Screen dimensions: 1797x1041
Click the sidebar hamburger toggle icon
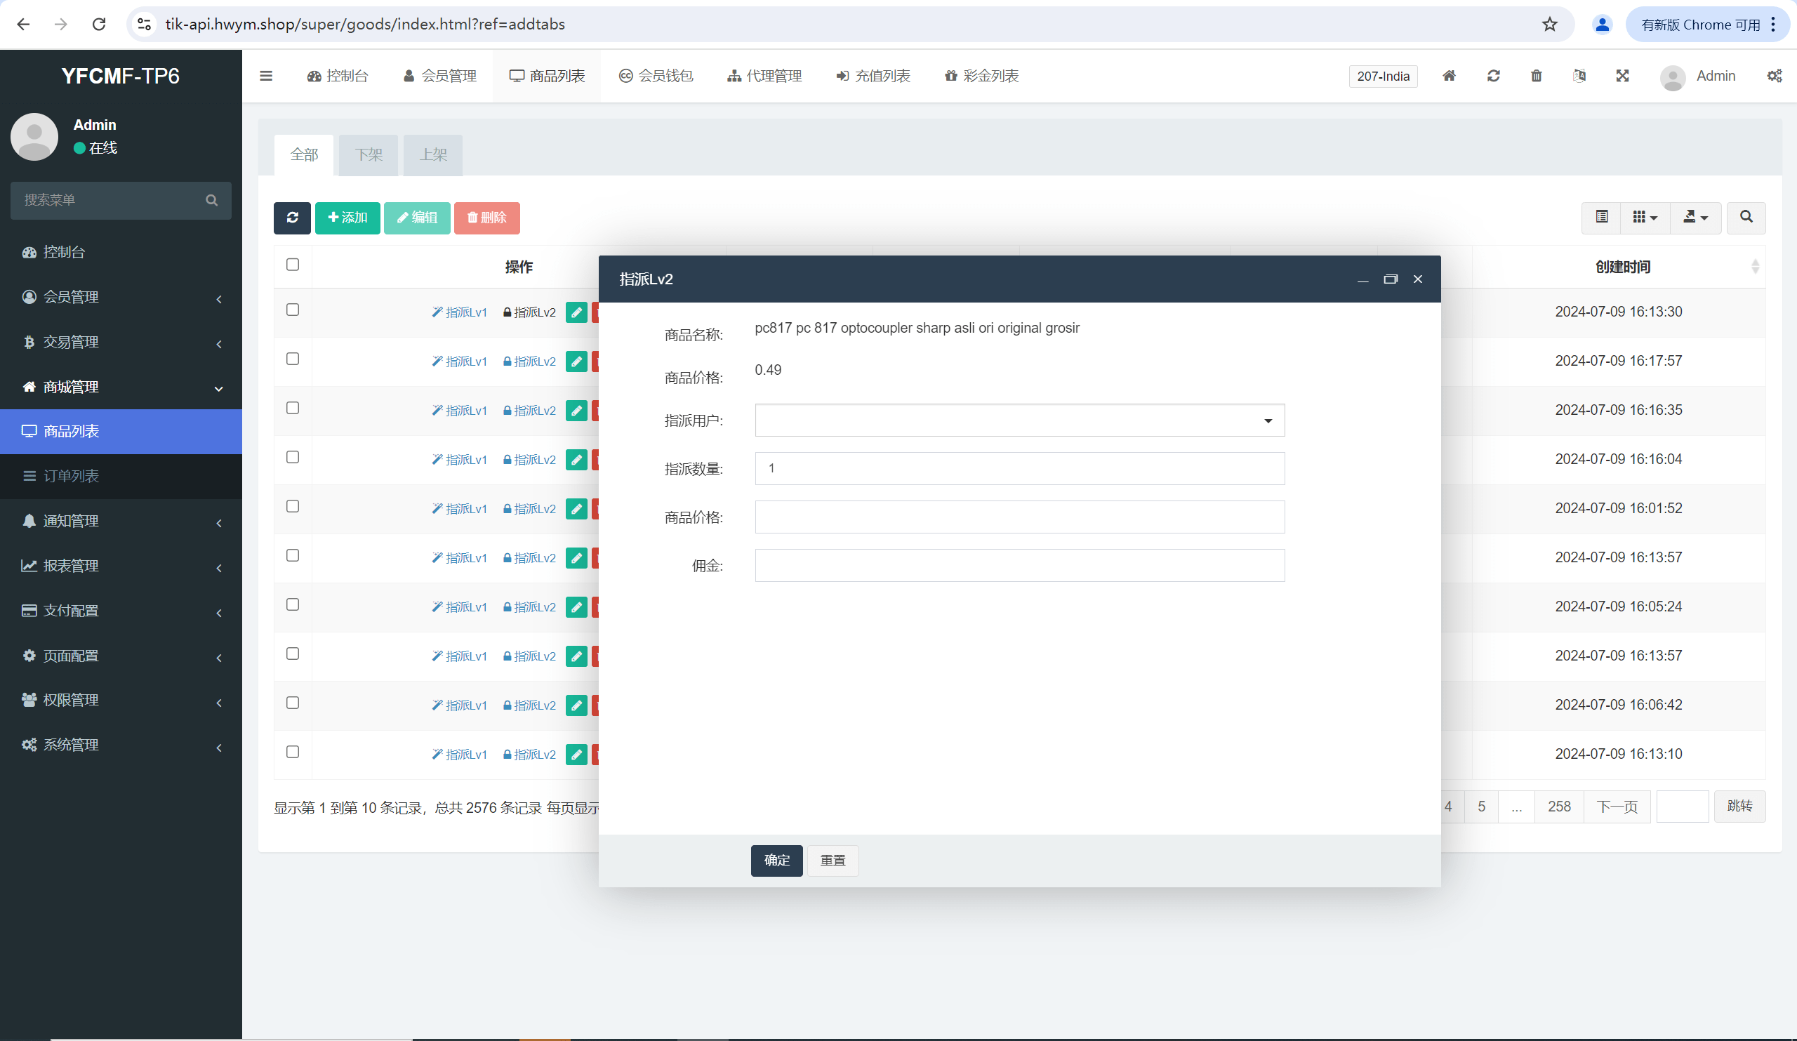pyautogui.click(x=266, y=76)
